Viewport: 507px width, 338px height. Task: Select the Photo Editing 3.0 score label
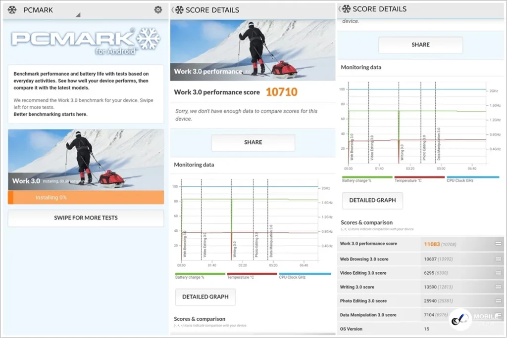(363, 301)
